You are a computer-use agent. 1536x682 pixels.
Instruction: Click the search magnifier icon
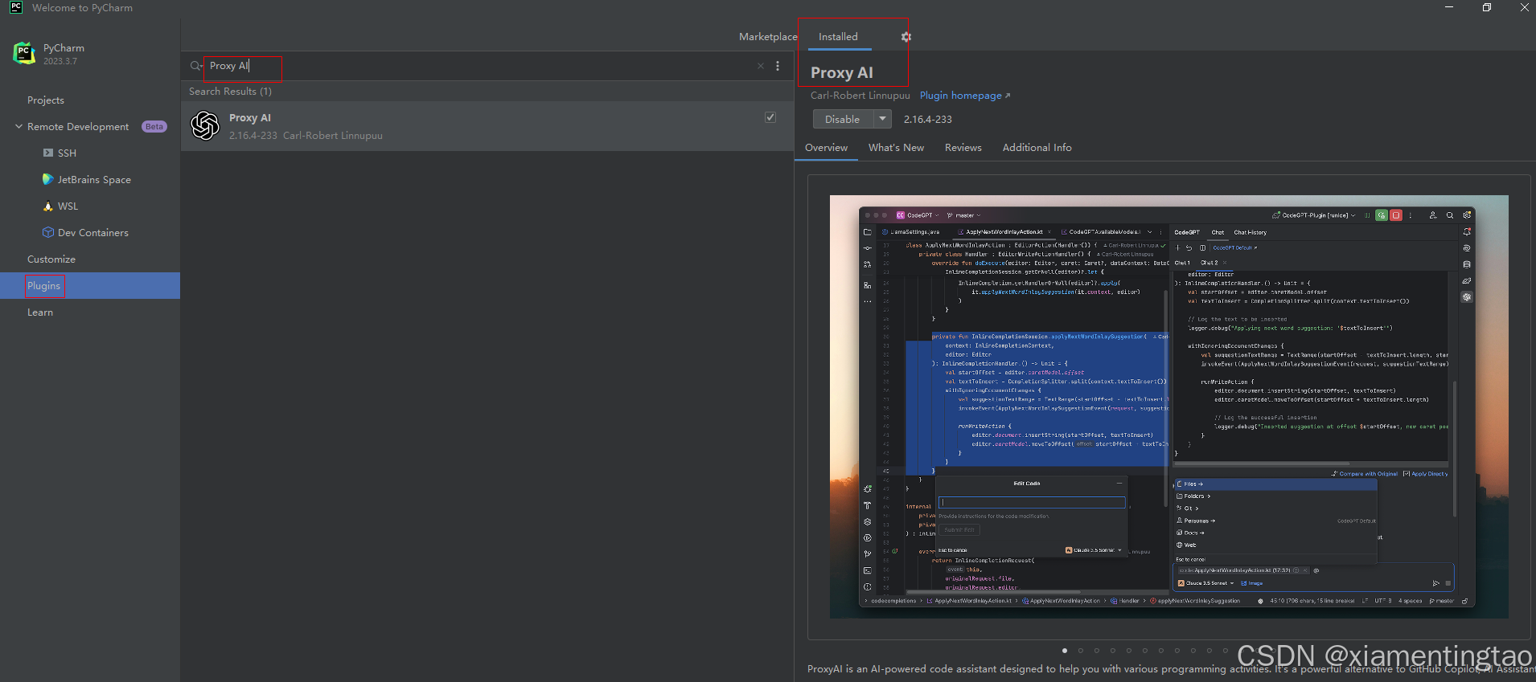point(195,66)
